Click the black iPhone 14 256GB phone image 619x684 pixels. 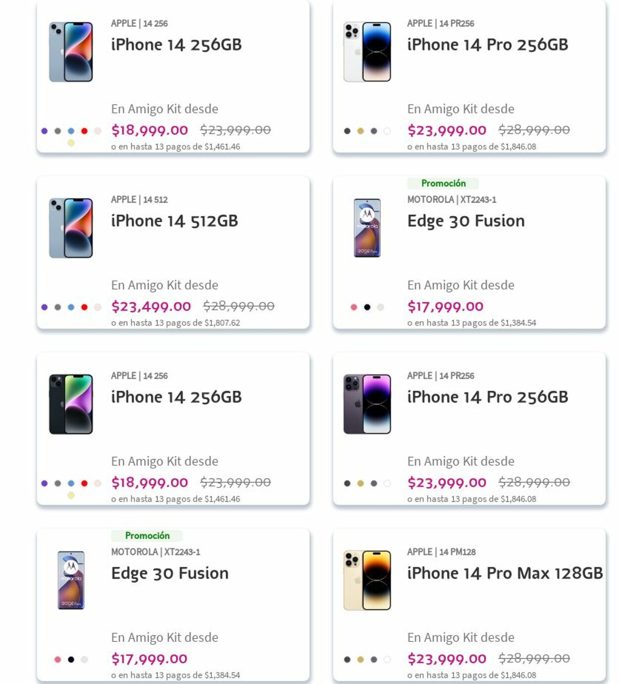click(71, 404)
